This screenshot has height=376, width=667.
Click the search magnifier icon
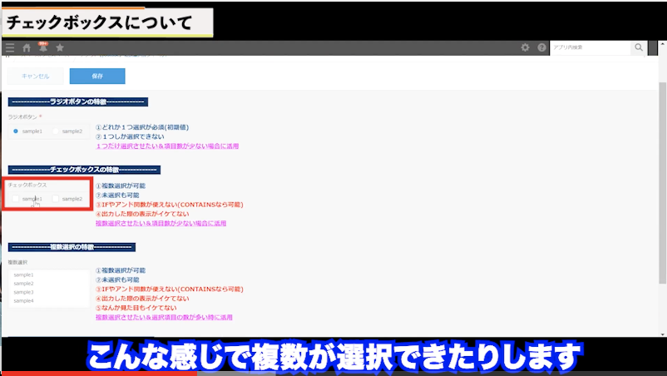click(639, 48)
